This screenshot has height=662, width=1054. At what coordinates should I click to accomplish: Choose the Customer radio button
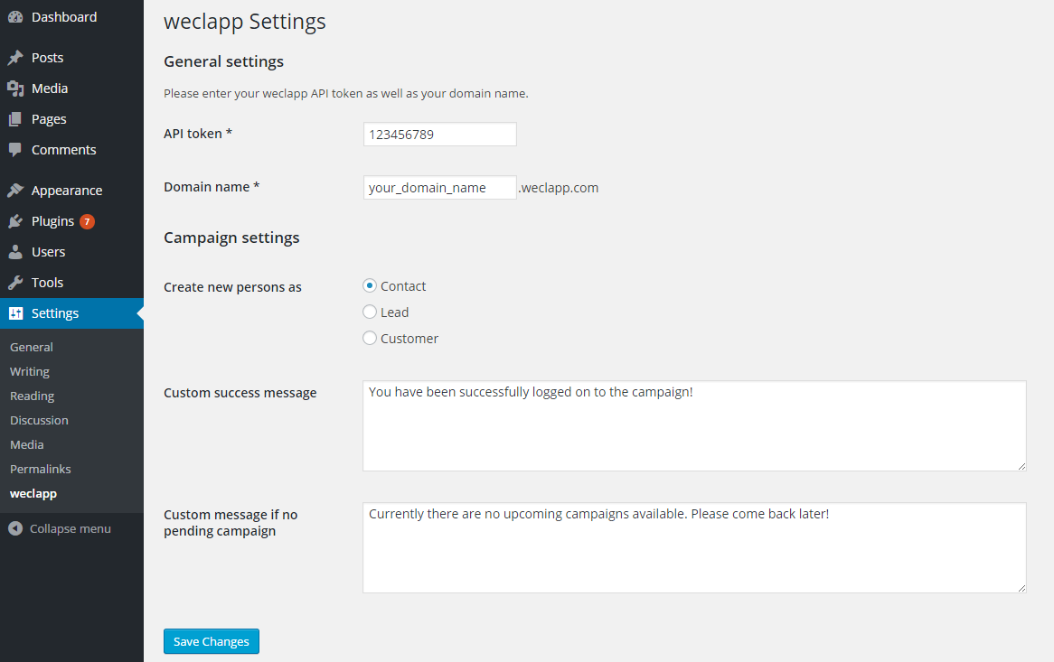click(370, 339)
